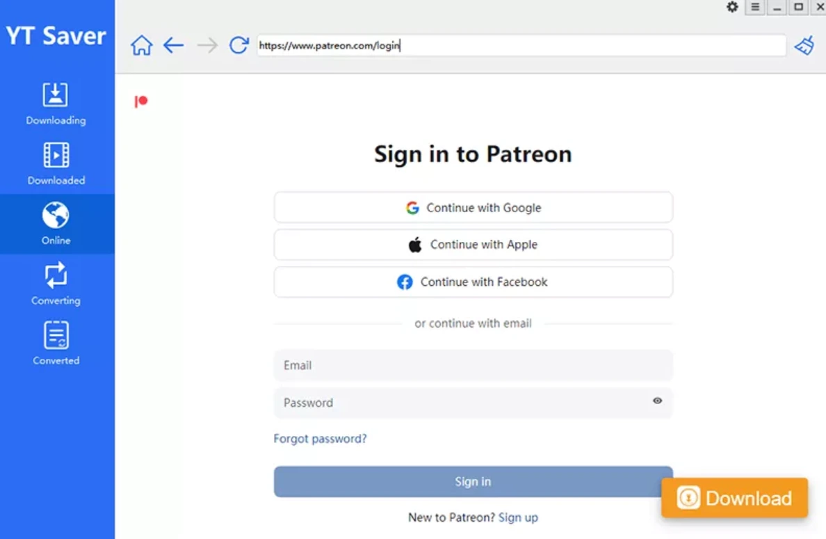Image resolution: width=826 pixels, height=539 pixels.
Task: Navigate back to the previous page
Action: [x=173, y=45]
